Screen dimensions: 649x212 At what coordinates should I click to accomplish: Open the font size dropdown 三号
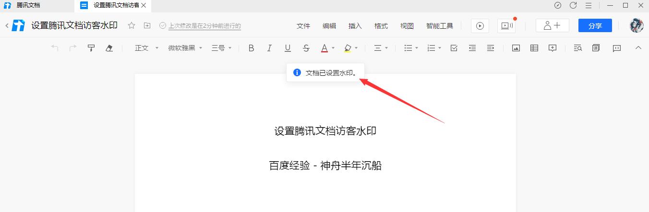coord(221,48)
